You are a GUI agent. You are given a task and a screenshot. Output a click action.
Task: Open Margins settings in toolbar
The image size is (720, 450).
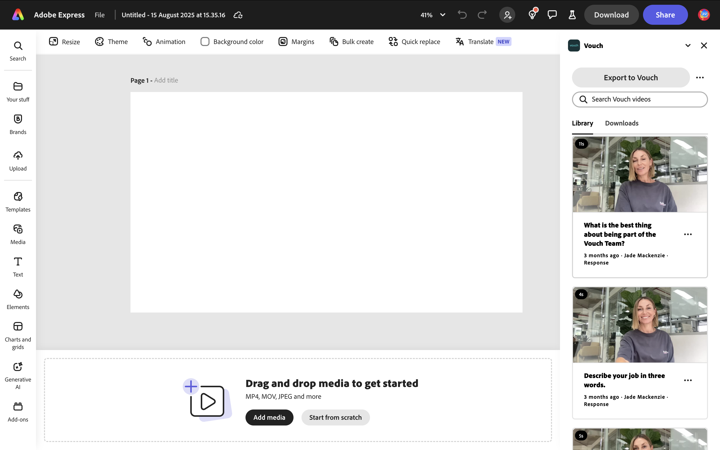click(x=296, y=42)
